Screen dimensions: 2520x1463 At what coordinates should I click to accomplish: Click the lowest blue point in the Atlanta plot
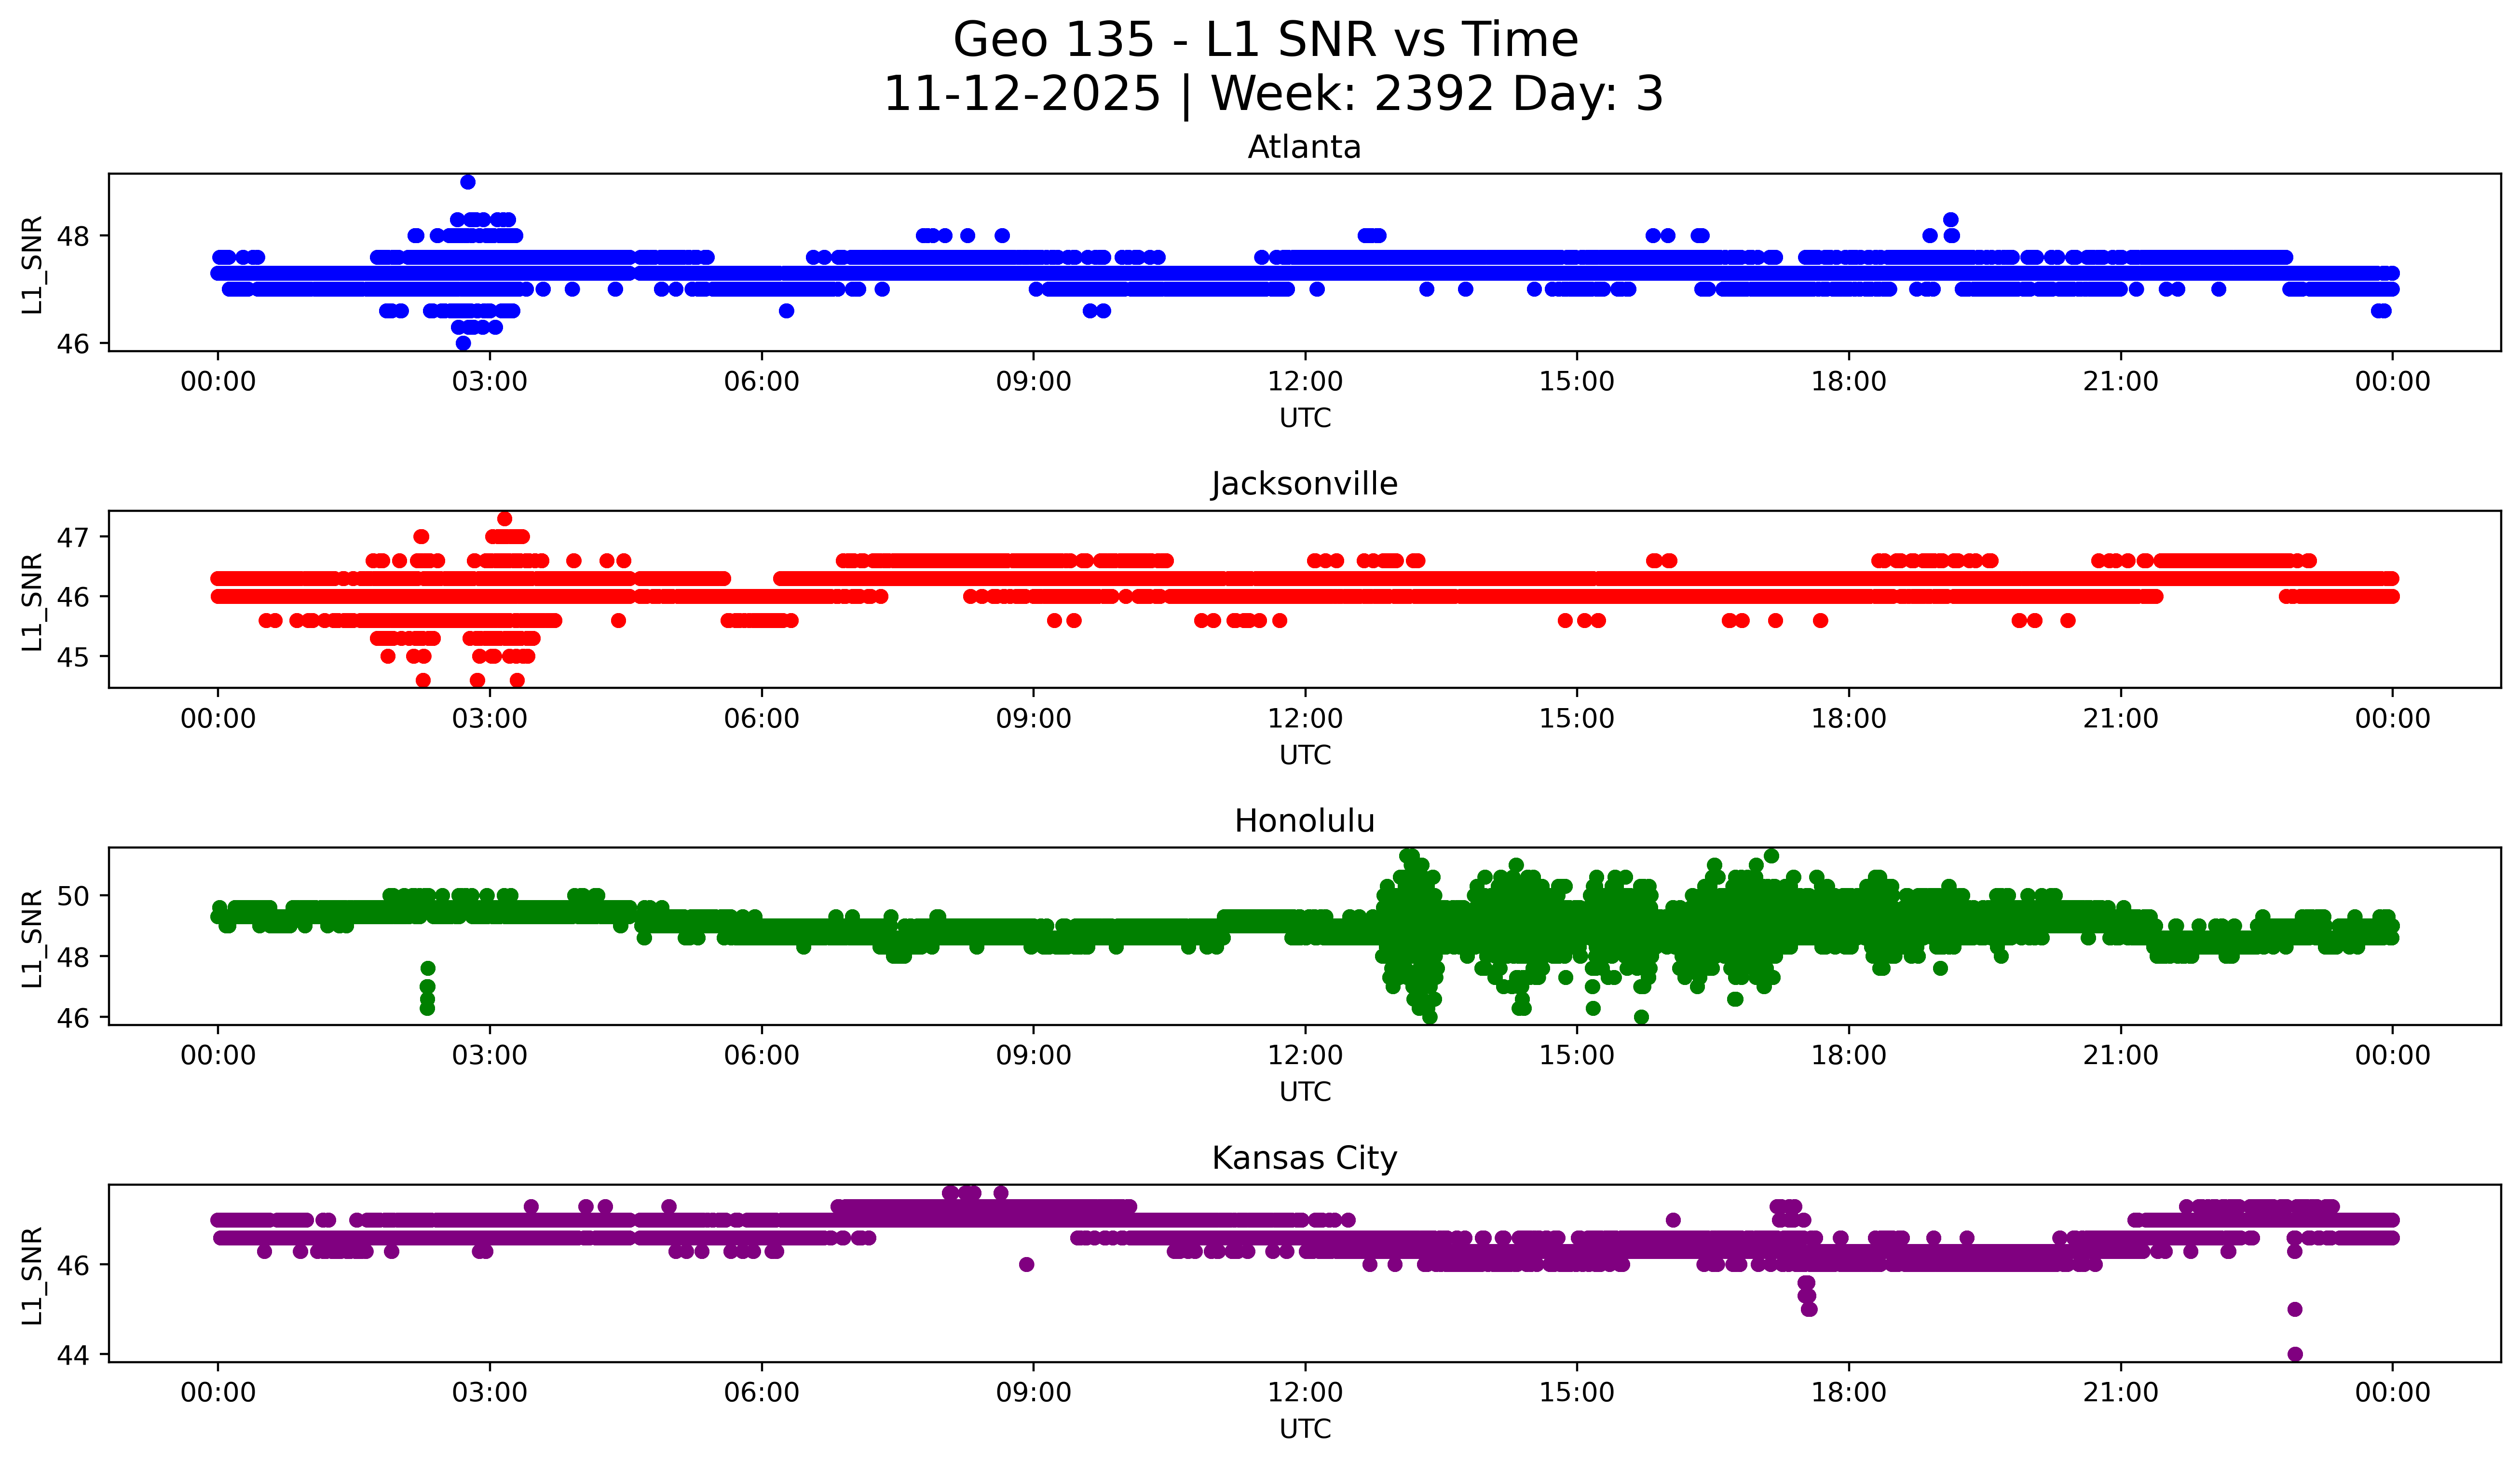pyautogui.click(x=463, y=343)
